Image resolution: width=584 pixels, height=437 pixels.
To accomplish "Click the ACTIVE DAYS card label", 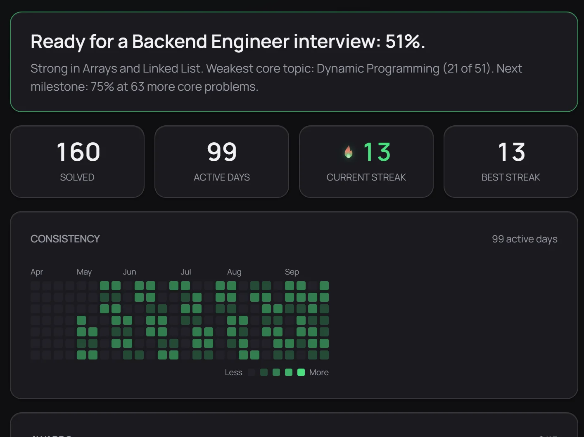I will [222, 177].
